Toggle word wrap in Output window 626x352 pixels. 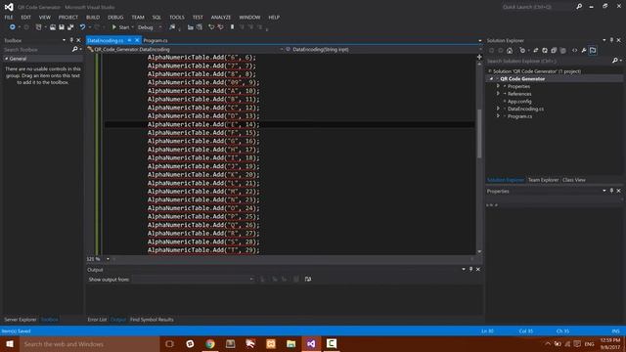click(x=308, y=280)
